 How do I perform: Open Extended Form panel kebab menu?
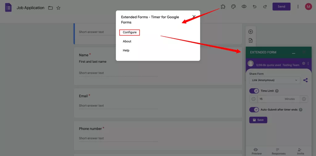coord(308,64)
